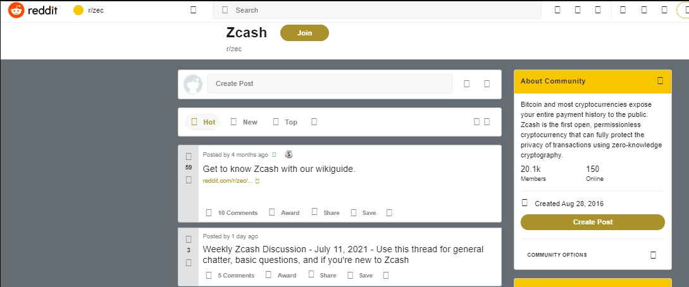Screen dimensions: 689x287
Task: Open the r/zec community dropdown in header
Action: point(193,10)
